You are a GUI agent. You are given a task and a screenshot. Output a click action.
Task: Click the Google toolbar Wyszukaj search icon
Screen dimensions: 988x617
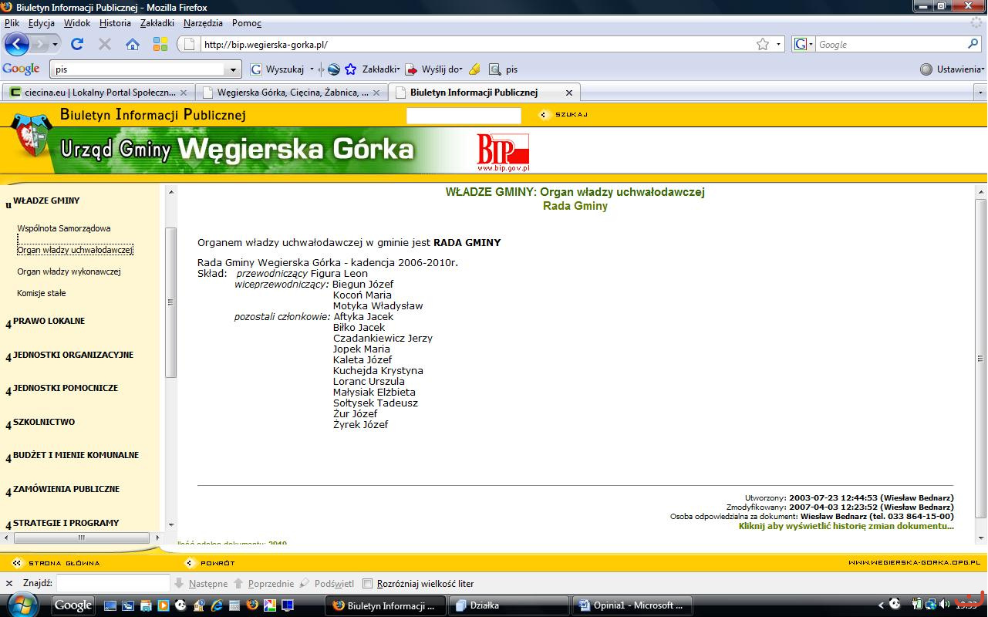[257, 69]
